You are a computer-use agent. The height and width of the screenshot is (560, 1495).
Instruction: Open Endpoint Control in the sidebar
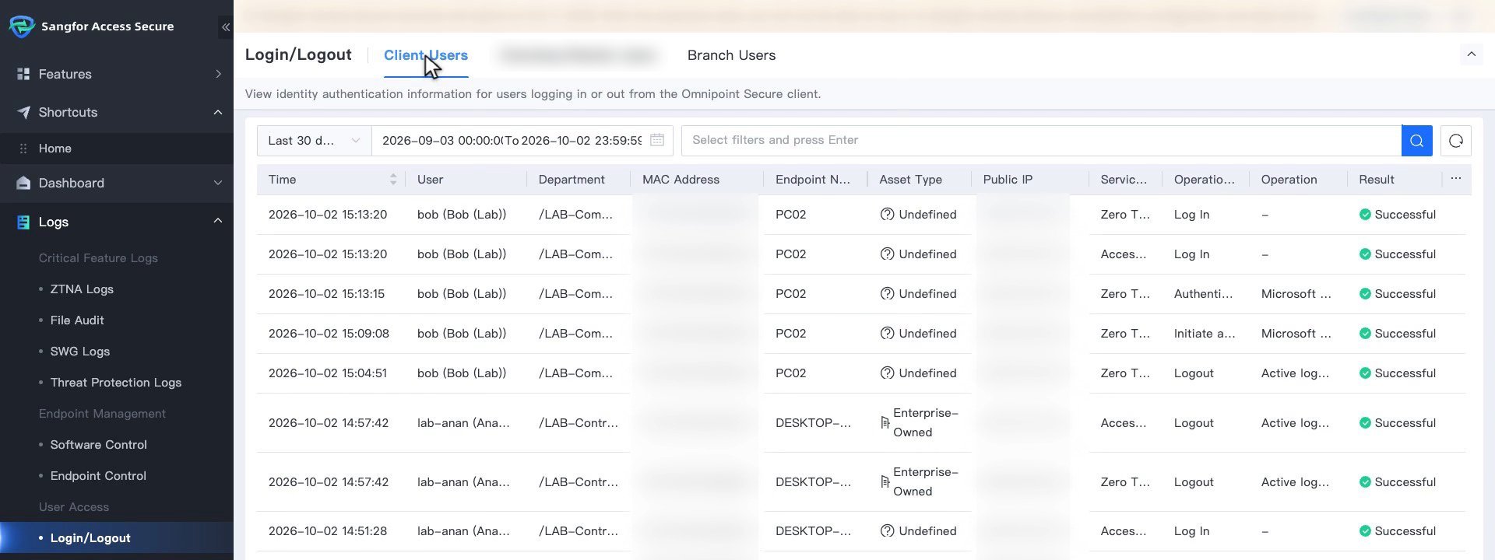click(98, 476)
